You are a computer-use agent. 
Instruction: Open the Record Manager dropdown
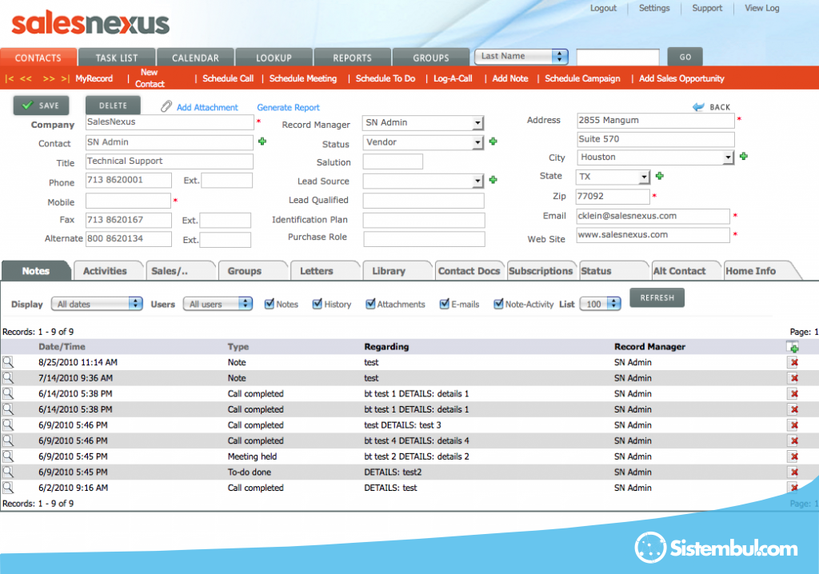[422, 123]
